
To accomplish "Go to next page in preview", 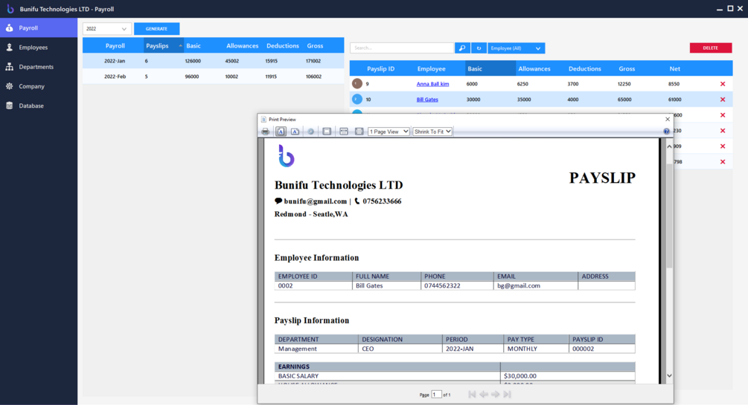I will click(496, 395).
